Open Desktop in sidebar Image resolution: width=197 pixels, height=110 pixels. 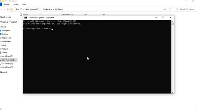coord(5,34)
